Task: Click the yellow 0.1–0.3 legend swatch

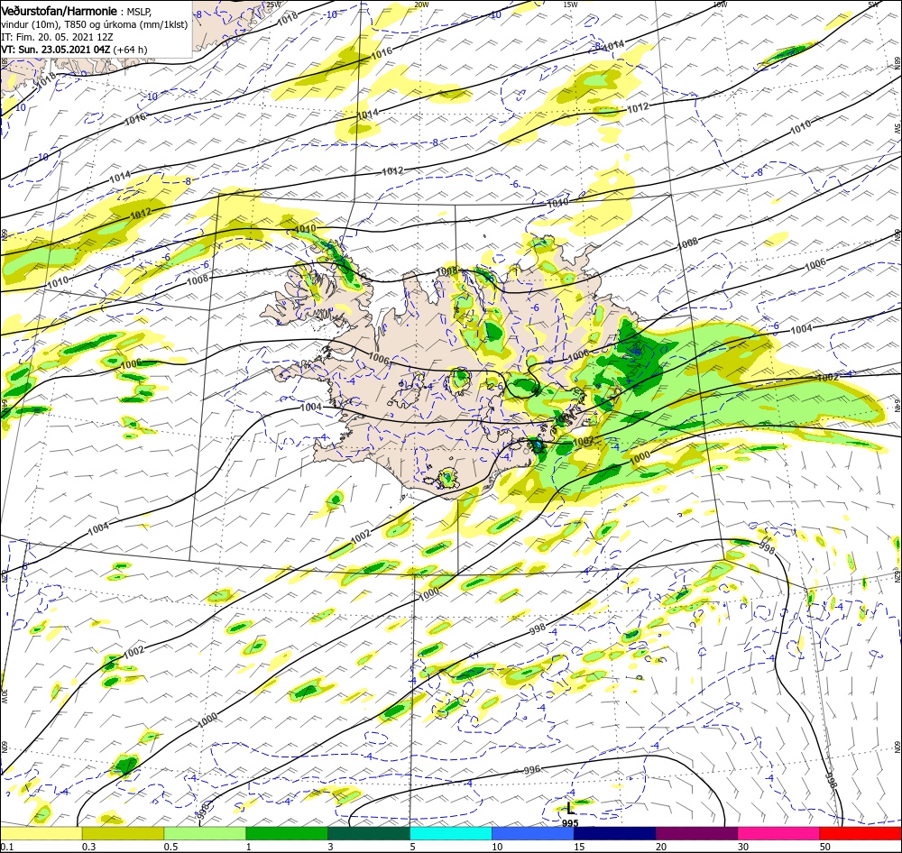Action: [41, 833]
